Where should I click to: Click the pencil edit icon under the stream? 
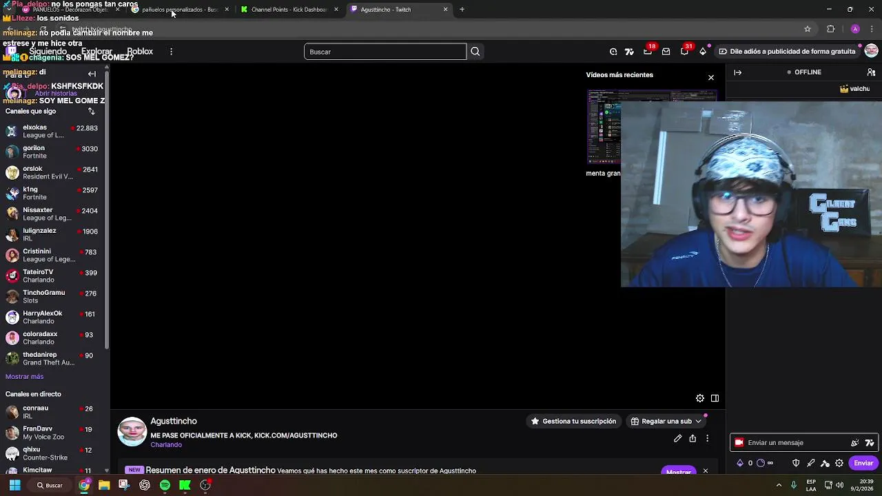tap(678, 438)
